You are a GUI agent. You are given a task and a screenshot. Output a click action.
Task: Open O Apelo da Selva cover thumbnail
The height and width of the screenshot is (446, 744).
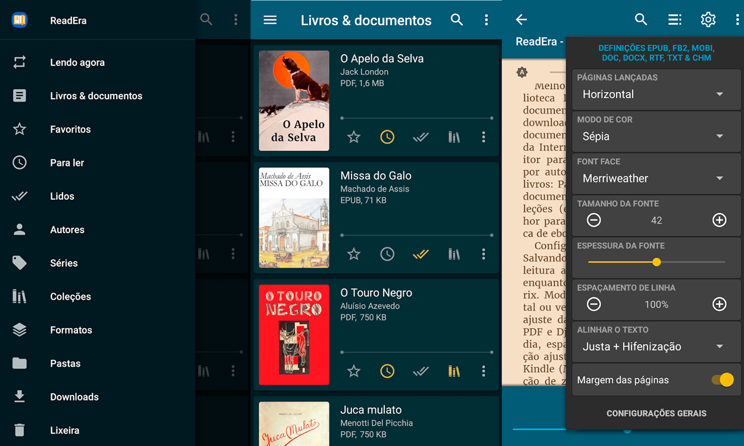pos(294,100)
